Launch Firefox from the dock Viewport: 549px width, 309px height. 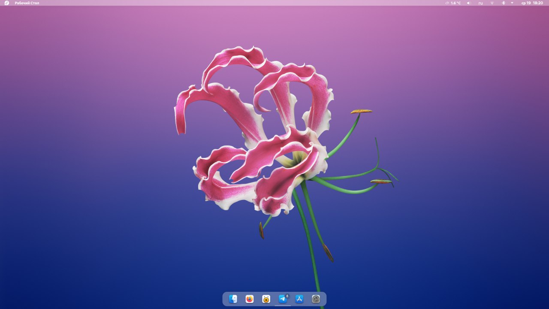[x=250, y=299]
